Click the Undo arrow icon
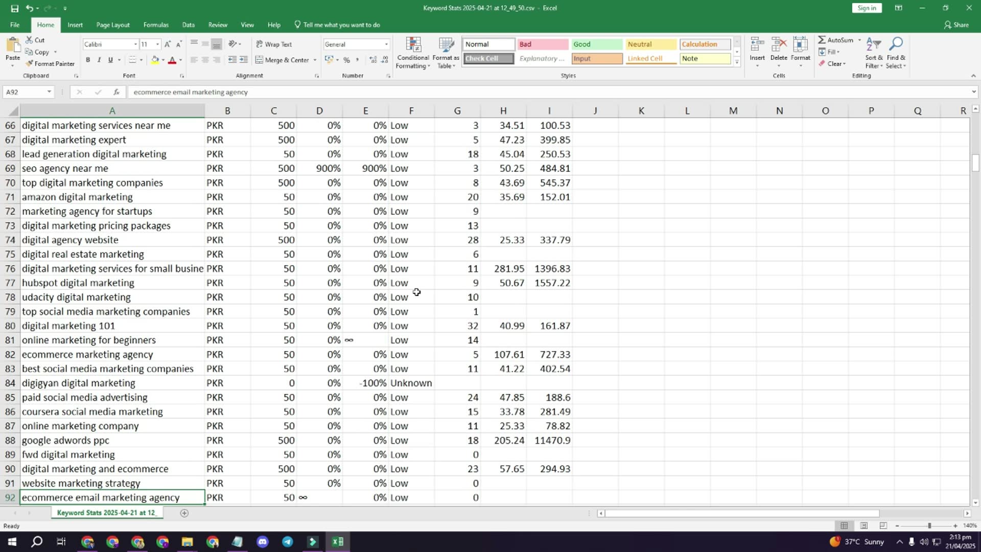981x552 pixels. click(30, 8)
